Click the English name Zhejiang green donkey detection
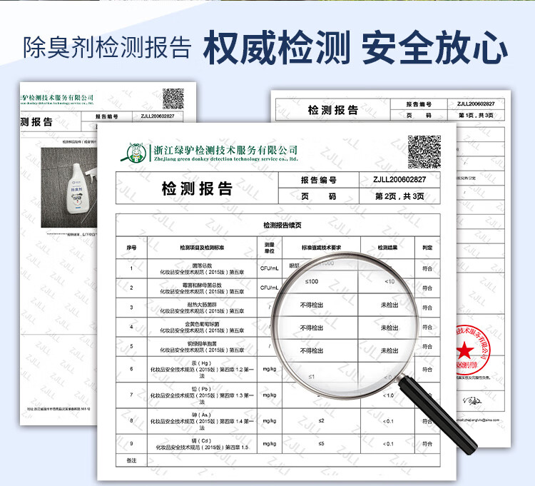The width and height of the screenshot is (535, 486). pos(225,158)
